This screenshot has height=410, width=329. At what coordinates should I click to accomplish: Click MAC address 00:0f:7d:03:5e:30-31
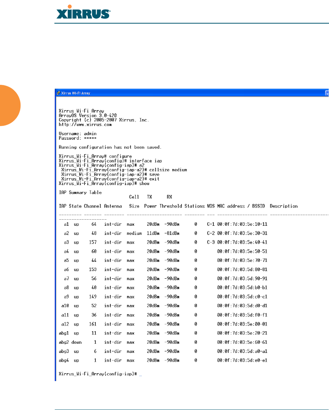point(242,233)
